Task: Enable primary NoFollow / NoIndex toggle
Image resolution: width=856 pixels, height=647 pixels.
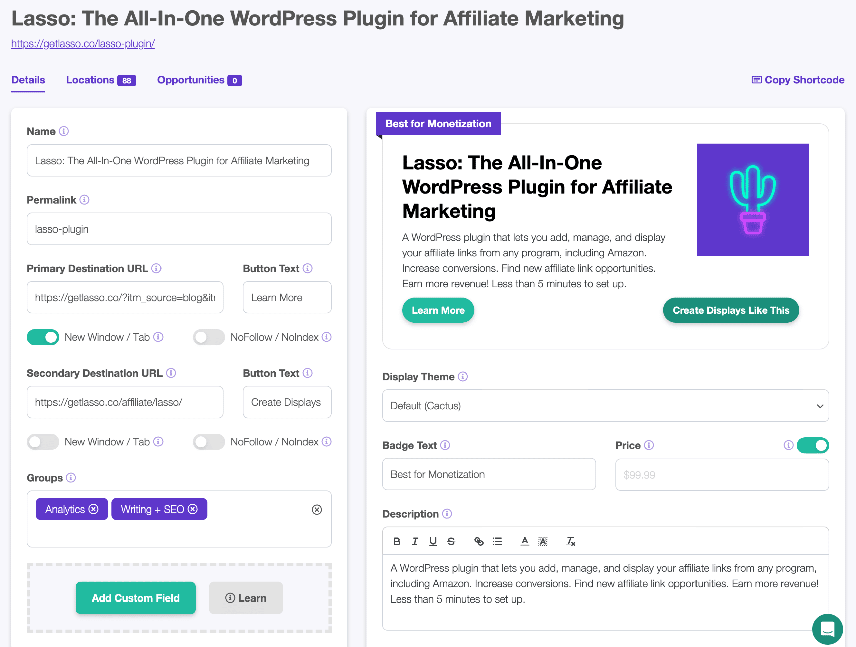Action: 209,337
